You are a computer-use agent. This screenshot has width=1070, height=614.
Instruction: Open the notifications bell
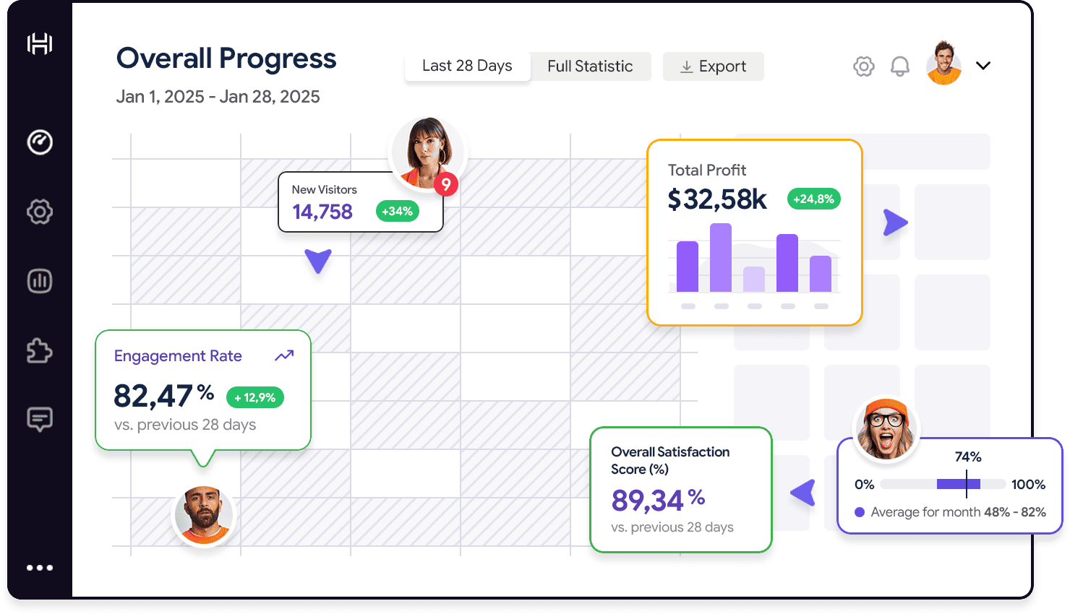pos(899,66)
